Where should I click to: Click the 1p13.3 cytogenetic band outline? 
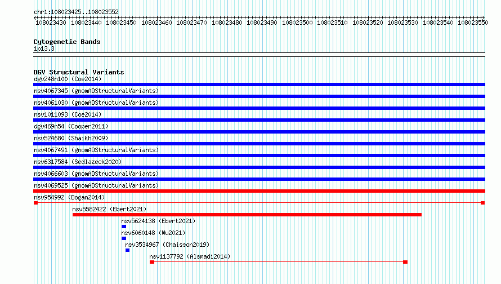pos(259,55)
